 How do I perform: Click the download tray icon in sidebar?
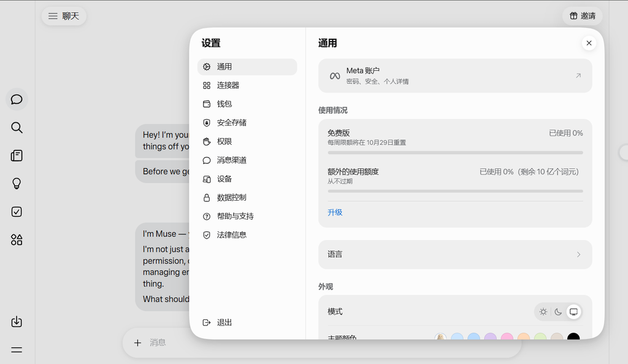point(17,322)
